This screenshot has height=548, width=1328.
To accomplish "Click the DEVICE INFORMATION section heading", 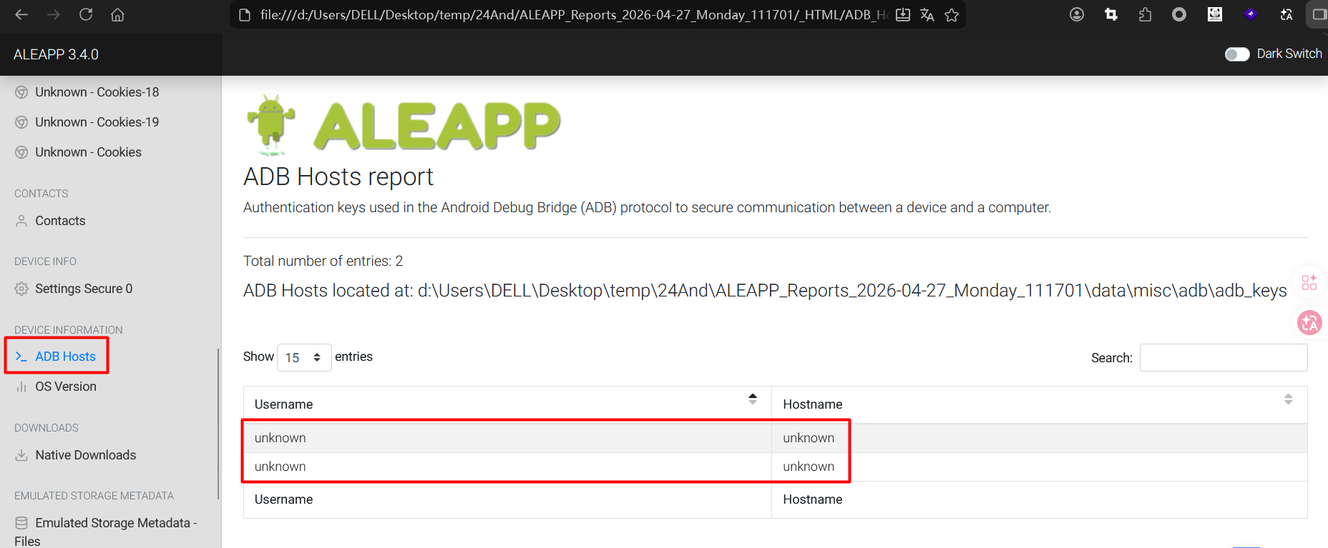I will [x=69, y=330].
